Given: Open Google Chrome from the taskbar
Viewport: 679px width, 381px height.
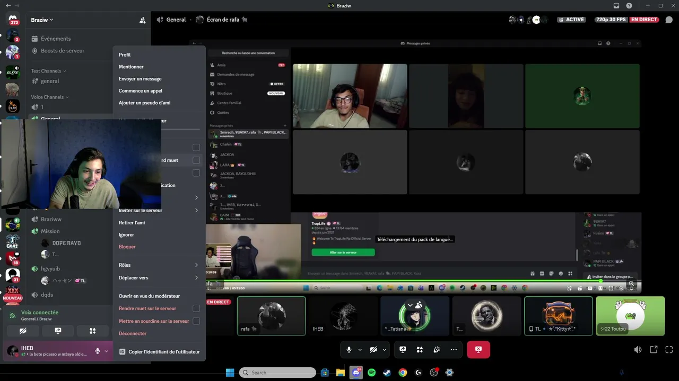Looking at the screenshot, I should [x=403, y=373].
